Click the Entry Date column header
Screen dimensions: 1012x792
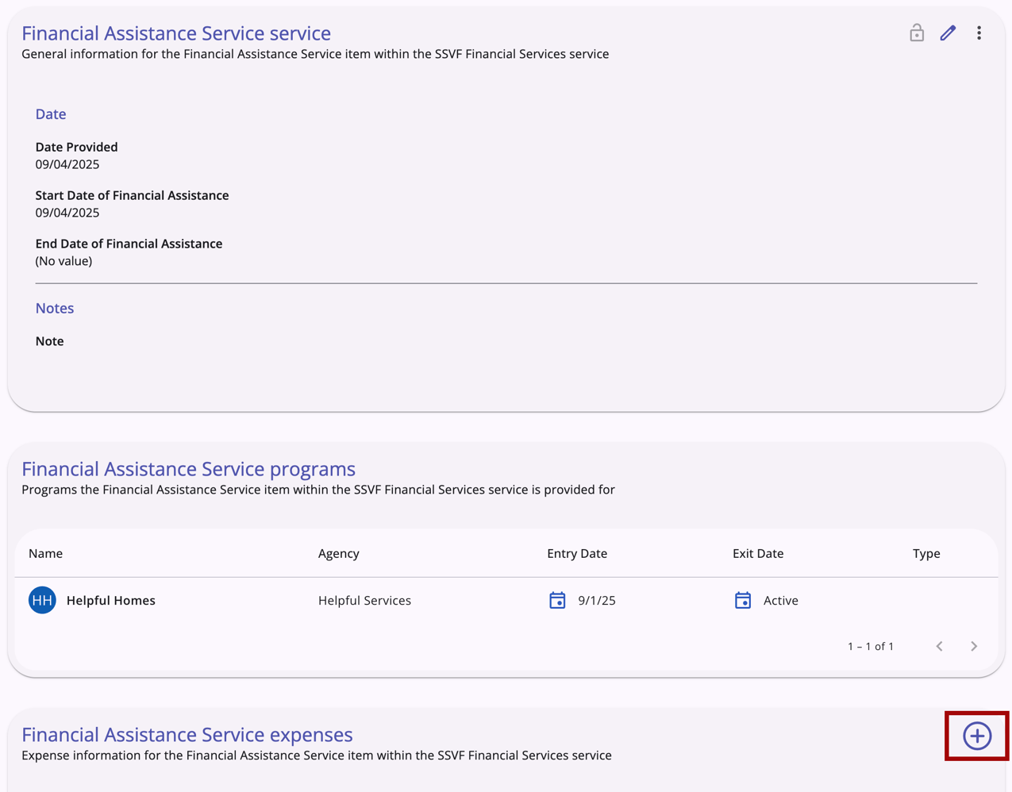[576, 553]
